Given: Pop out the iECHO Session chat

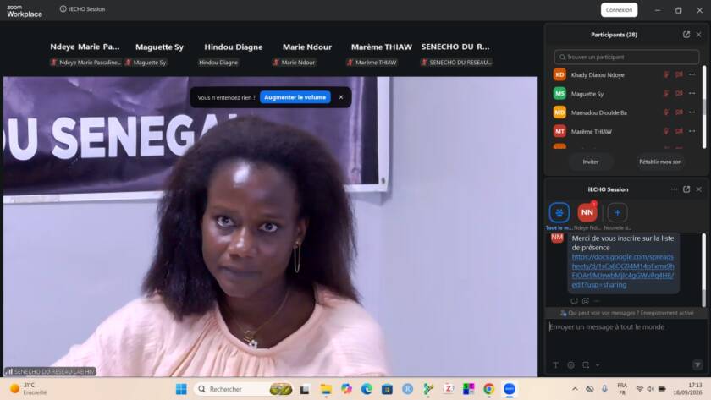Looking at the screenshot, I should click(686, 189).
